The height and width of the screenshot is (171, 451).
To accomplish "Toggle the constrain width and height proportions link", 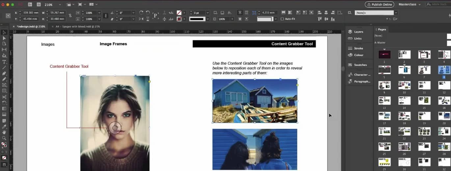I will [x=70, y=16].
